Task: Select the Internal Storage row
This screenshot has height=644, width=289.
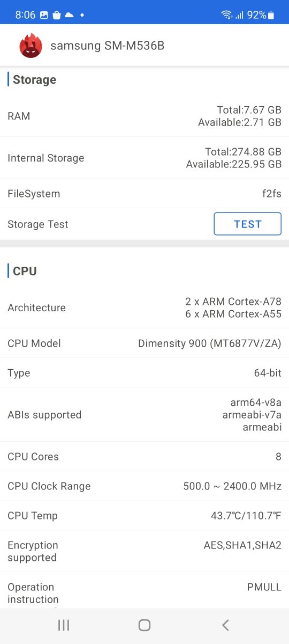Action: tap(144, 158)
